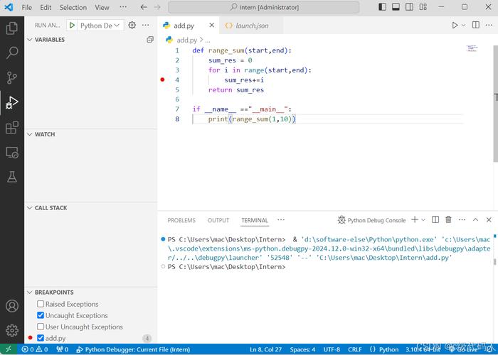Click the UTF-8 encoding in status bar
The image size is (498, 355).
point(332,349)
